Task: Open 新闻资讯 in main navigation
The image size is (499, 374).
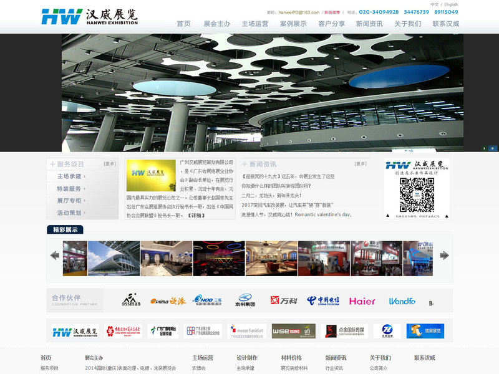Action: (x=369, y=24)
